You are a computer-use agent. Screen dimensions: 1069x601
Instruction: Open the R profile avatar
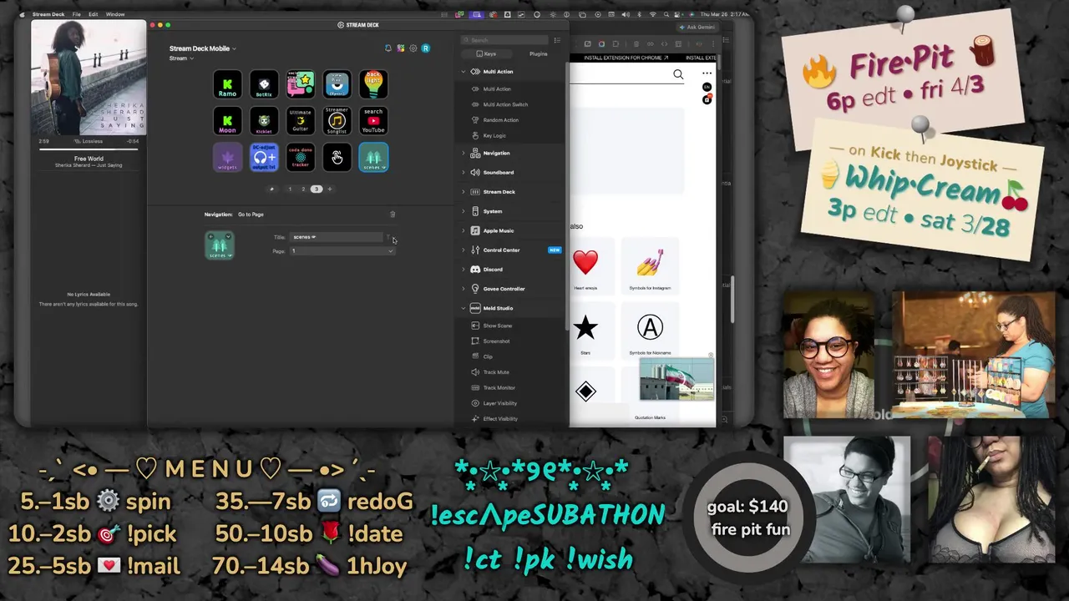point(425,48)
